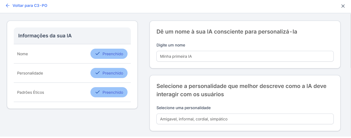Click the 'Informações da sua IA' header
351x138 pixels.
tap(45, 36)
